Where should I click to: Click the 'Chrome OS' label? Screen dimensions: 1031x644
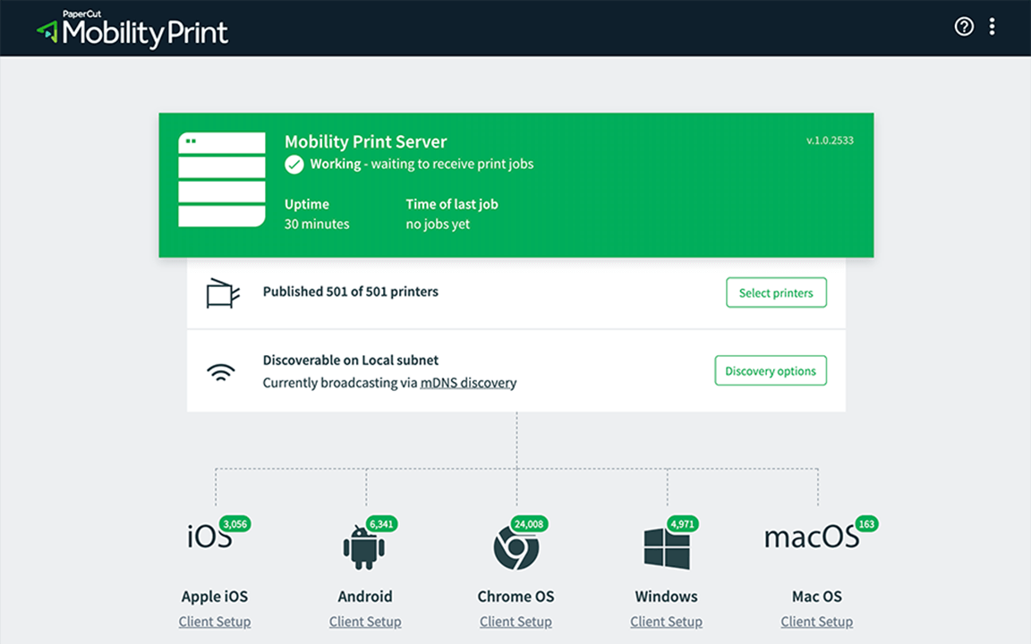515,596
